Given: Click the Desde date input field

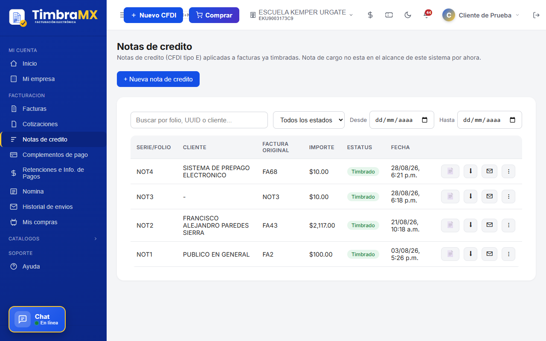Looking at the screenshot, I should tap(402, 120).
